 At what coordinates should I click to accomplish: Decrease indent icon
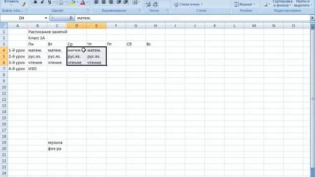click(x=119, y=2)
